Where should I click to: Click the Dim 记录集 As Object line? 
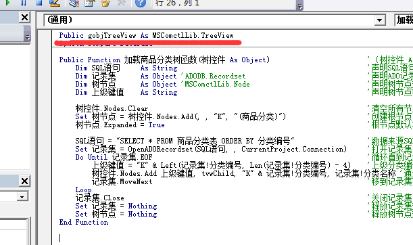[126, 76]
